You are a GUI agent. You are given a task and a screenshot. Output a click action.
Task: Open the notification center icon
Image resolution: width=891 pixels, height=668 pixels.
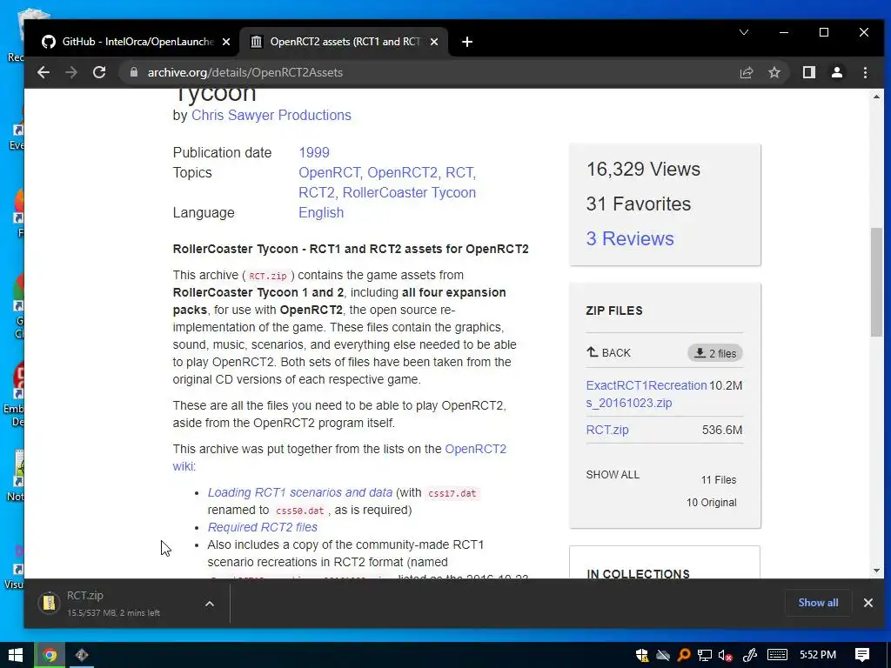pos(862,655)
